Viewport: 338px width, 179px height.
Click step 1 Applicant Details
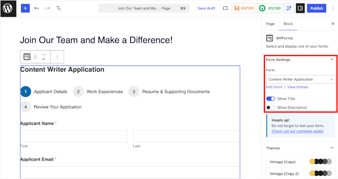click(44, 92)
